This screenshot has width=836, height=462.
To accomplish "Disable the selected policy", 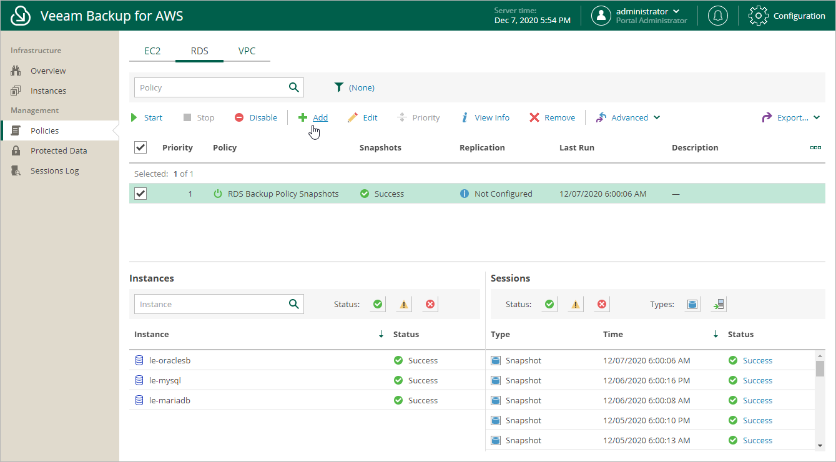I will pyautogui.click(x=256, y=117).
